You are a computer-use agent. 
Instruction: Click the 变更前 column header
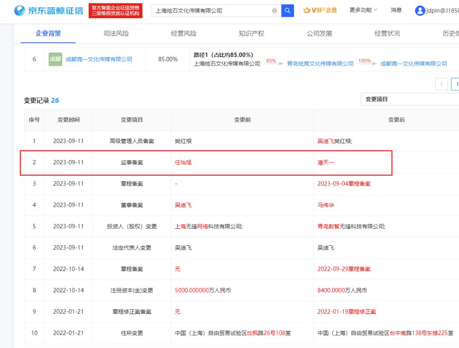242,120
